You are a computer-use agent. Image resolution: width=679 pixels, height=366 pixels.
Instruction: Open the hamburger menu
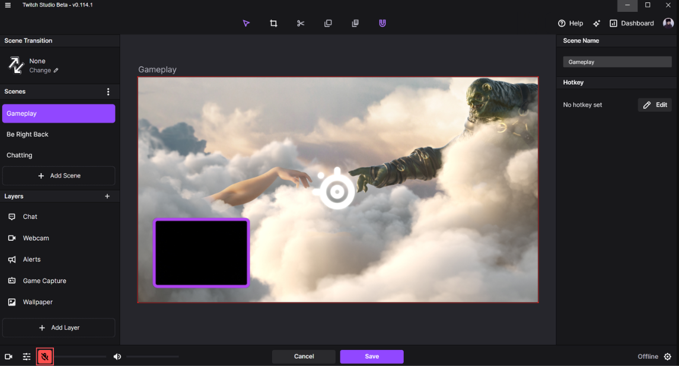coord(8,5)
